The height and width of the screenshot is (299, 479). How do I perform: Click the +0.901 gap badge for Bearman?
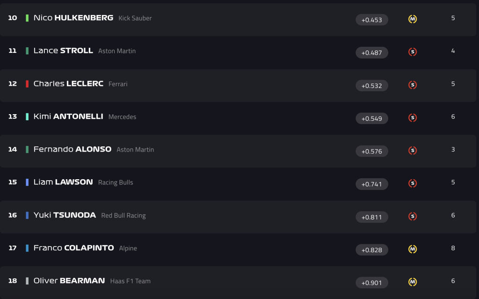coord(372,283)
